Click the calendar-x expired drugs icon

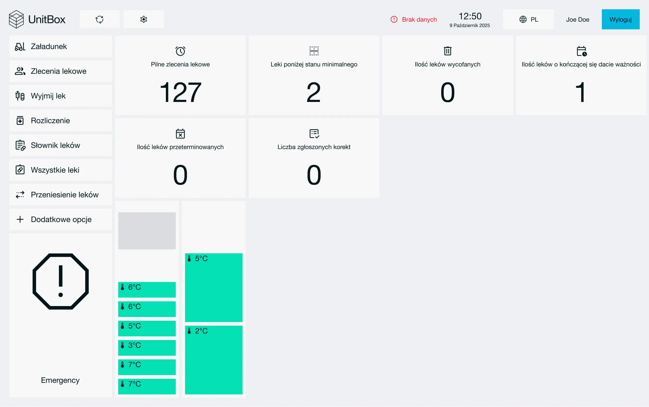pos(180,134)
